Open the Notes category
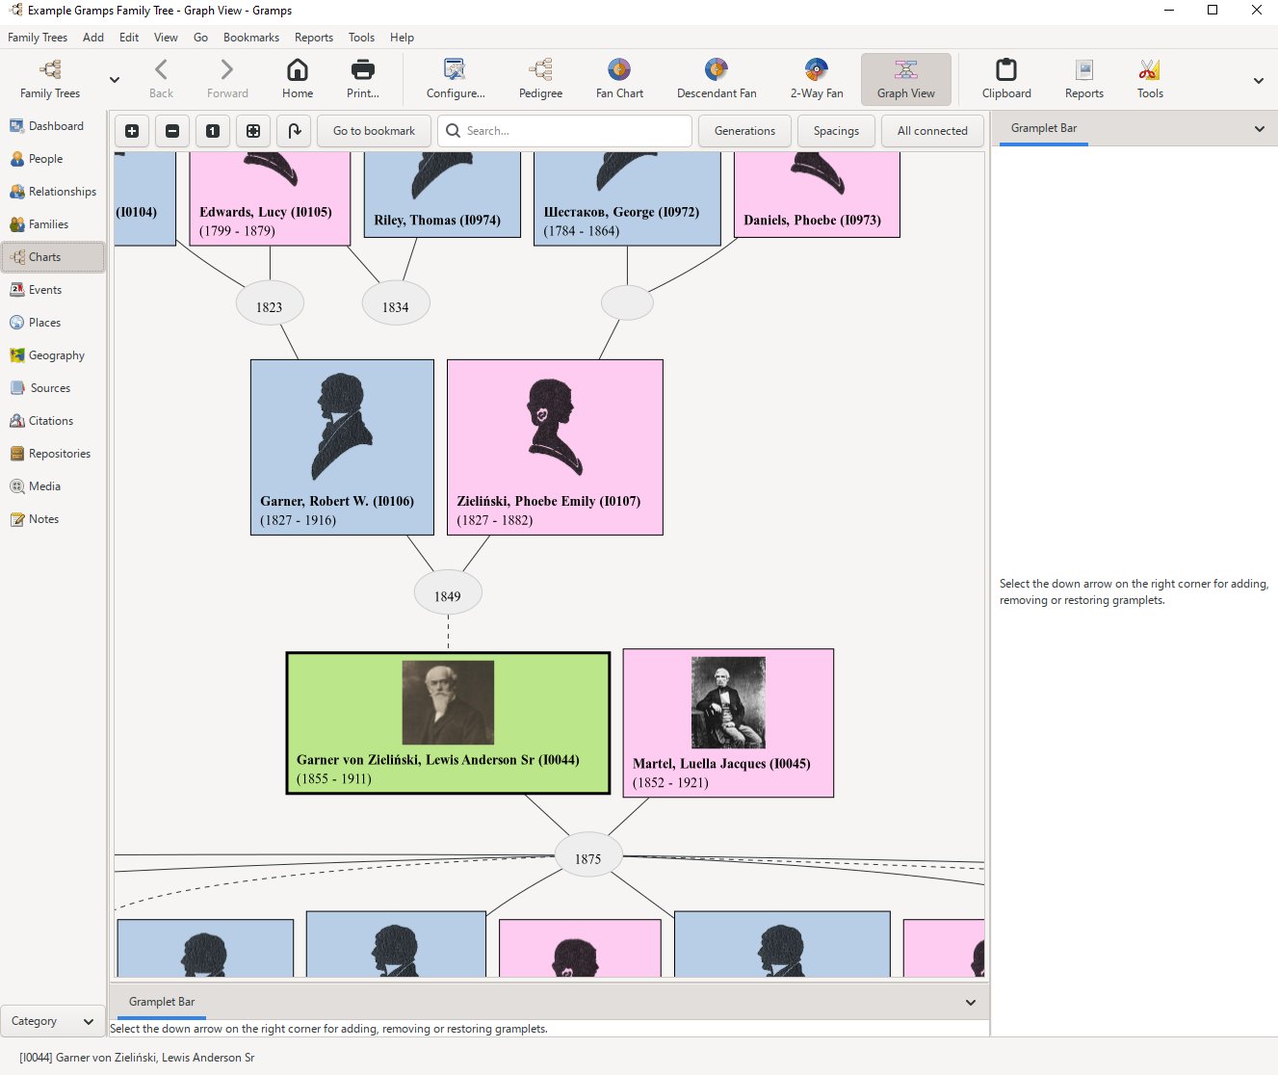The image size is (1278, 1075). pos(53,519)
